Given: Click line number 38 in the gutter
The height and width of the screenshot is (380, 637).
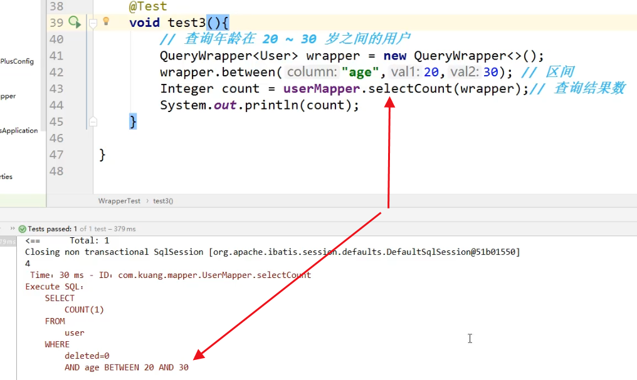Looking at the screenshot, I should 56,6.
